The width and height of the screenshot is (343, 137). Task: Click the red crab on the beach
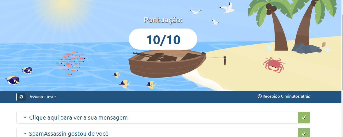coord(274,64)
